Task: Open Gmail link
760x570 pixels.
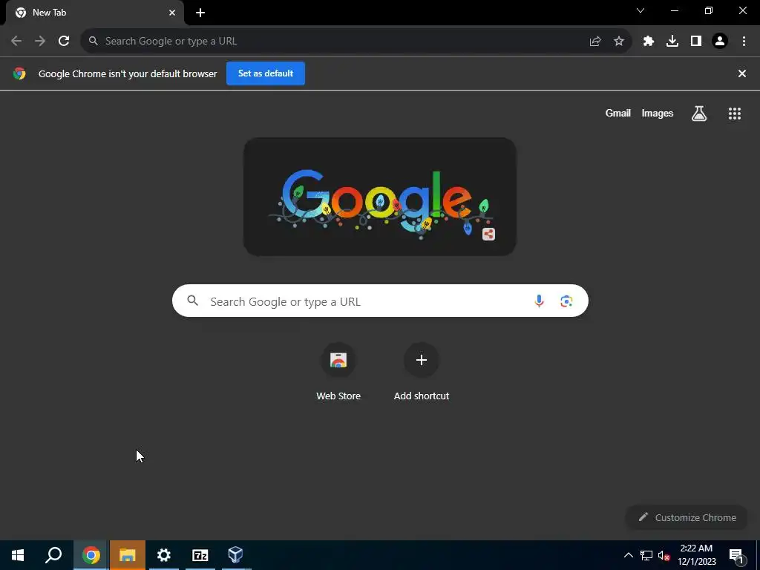Action: [x=618, y=113]
